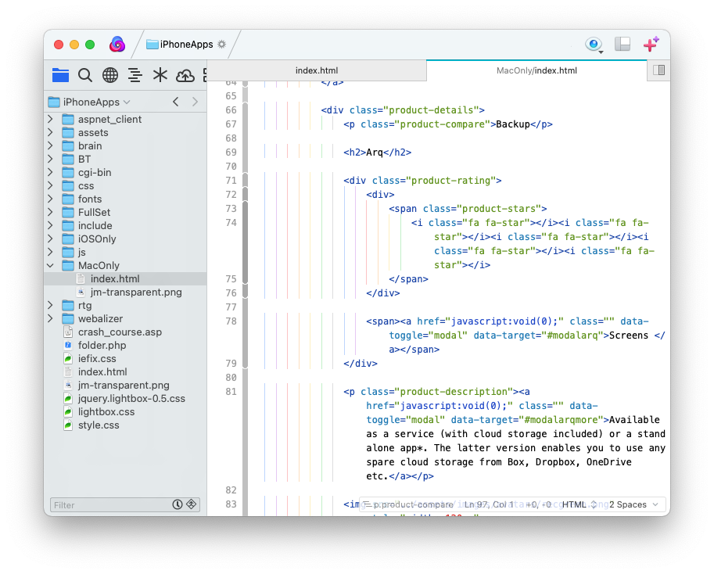Viewport: 714px width, 574px height.
Task: Open the preview eye icon menu
Action: [594, 45]
